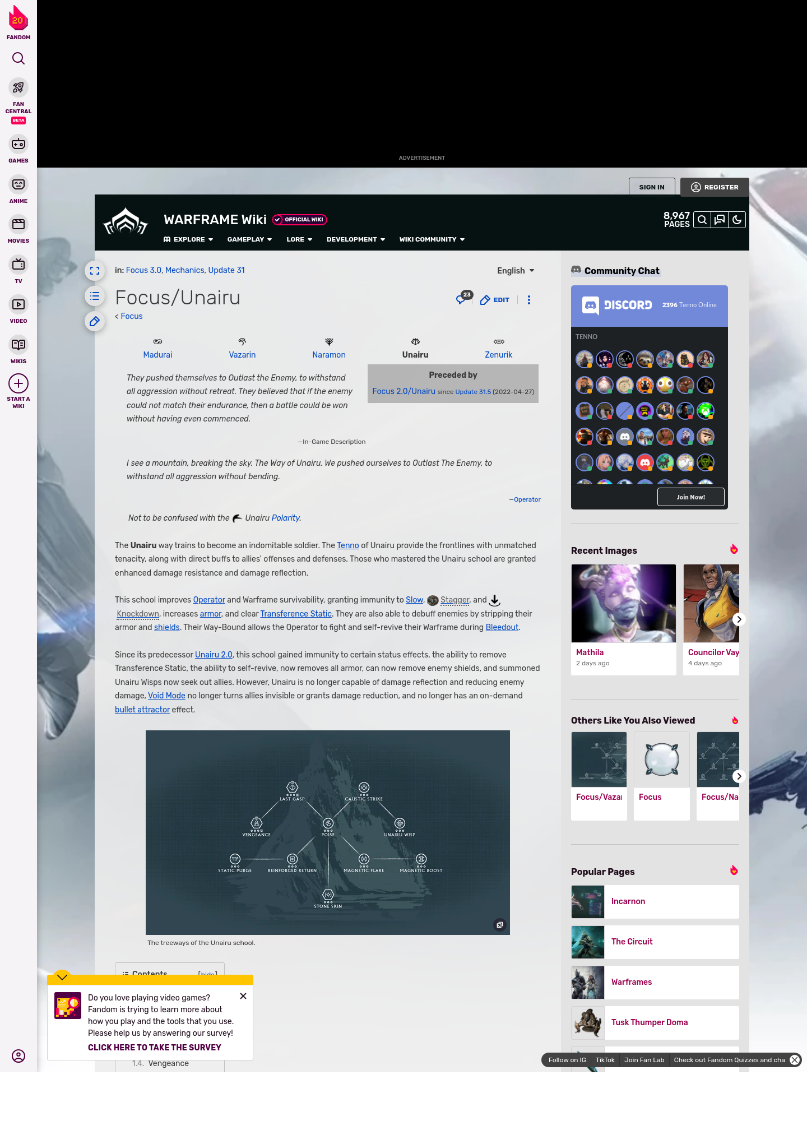
Task: Open the Video sidebar icon
Action: (18, 304)
